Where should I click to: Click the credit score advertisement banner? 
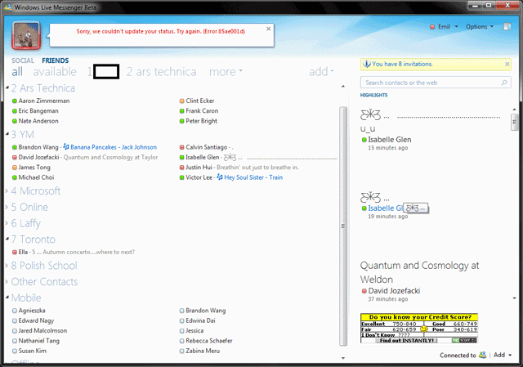tap(419, 329)
